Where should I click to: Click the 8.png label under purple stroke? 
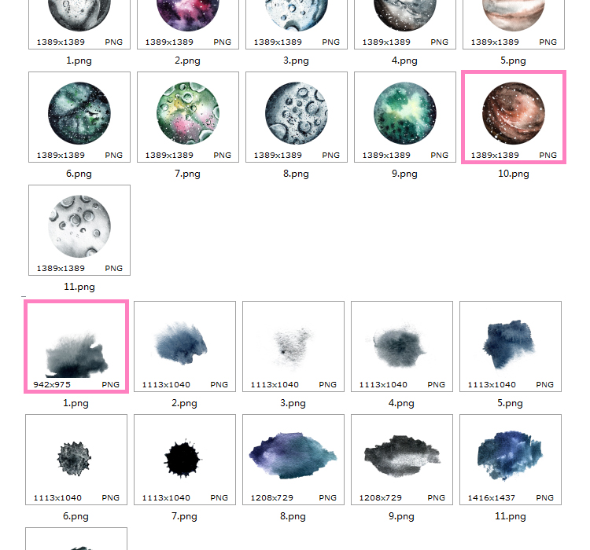pos(293,516)
